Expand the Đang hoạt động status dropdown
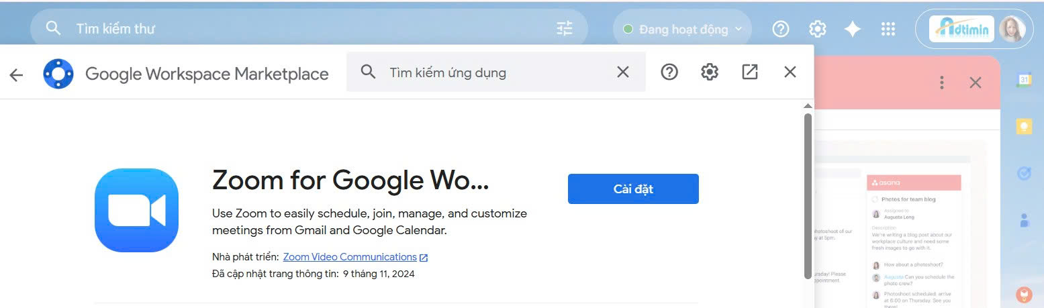The height and width of the screenshot is (308, 1044). tap(682, 30)
